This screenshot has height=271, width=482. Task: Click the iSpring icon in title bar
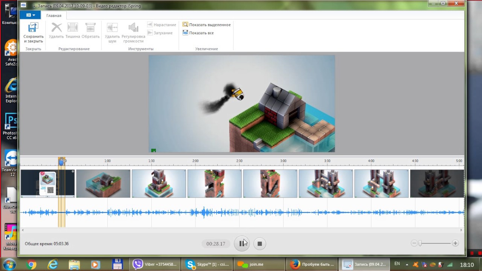(x=23, y=5)
